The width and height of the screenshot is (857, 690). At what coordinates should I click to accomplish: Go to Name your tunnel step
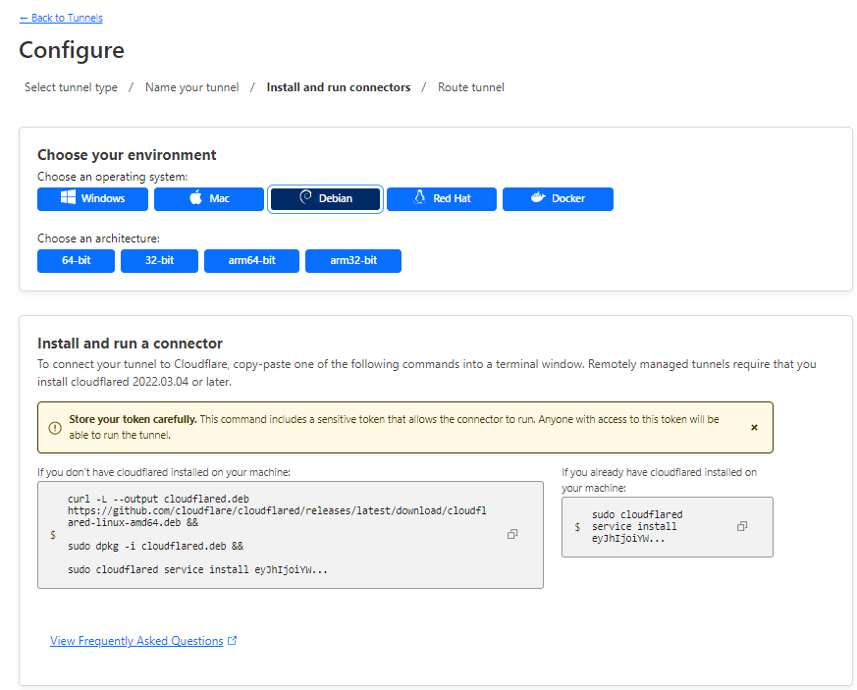(x=191, y=87)
